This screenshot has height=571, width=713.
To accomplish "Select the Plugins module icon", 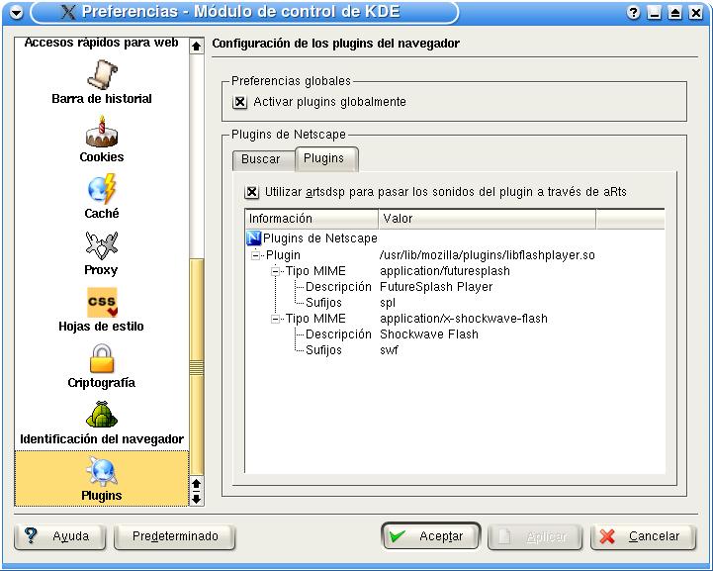I will point(102,472).
